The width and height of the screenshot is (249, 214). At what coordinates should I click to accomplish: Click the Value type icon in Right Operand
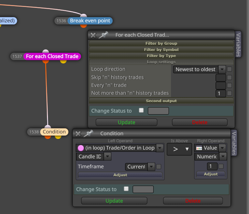(199, 148)
